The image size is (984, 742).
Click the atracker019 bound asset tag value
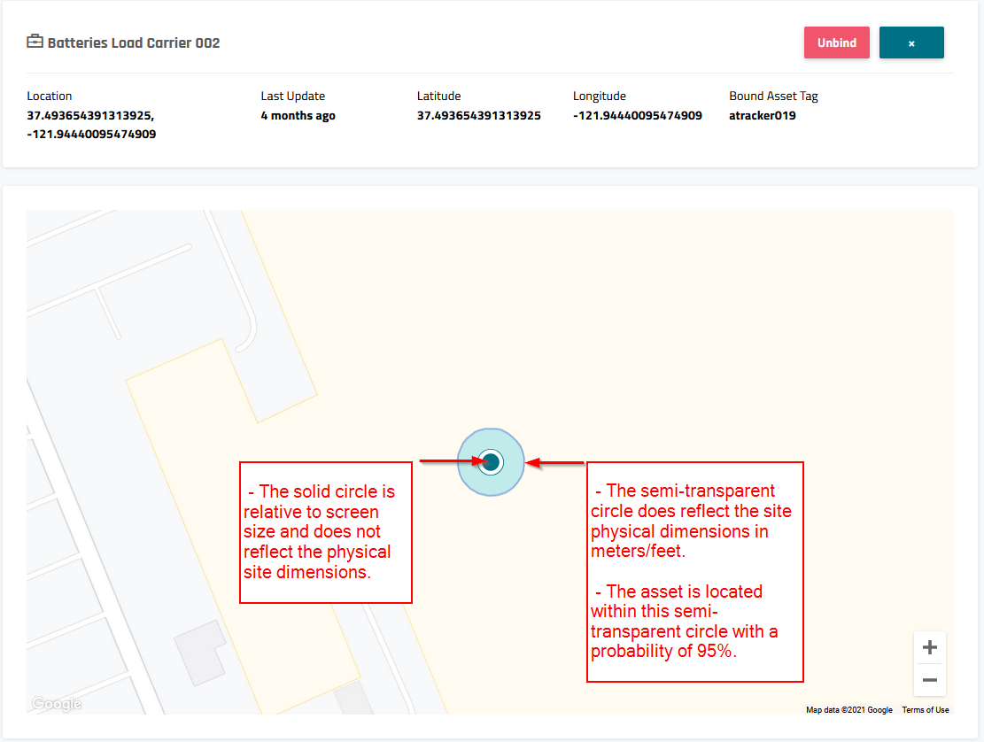pos(762,115)
